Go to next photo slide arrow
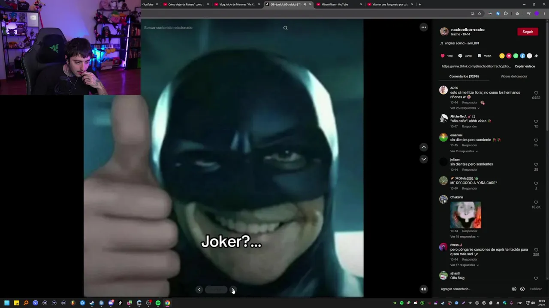The height and width of the screenshot is (308, 549). pos(233,290)
